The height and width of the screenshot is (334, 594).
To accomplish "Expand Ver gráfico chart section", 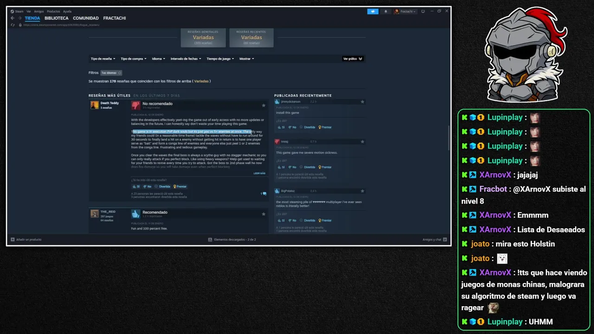I will point(353,59).
